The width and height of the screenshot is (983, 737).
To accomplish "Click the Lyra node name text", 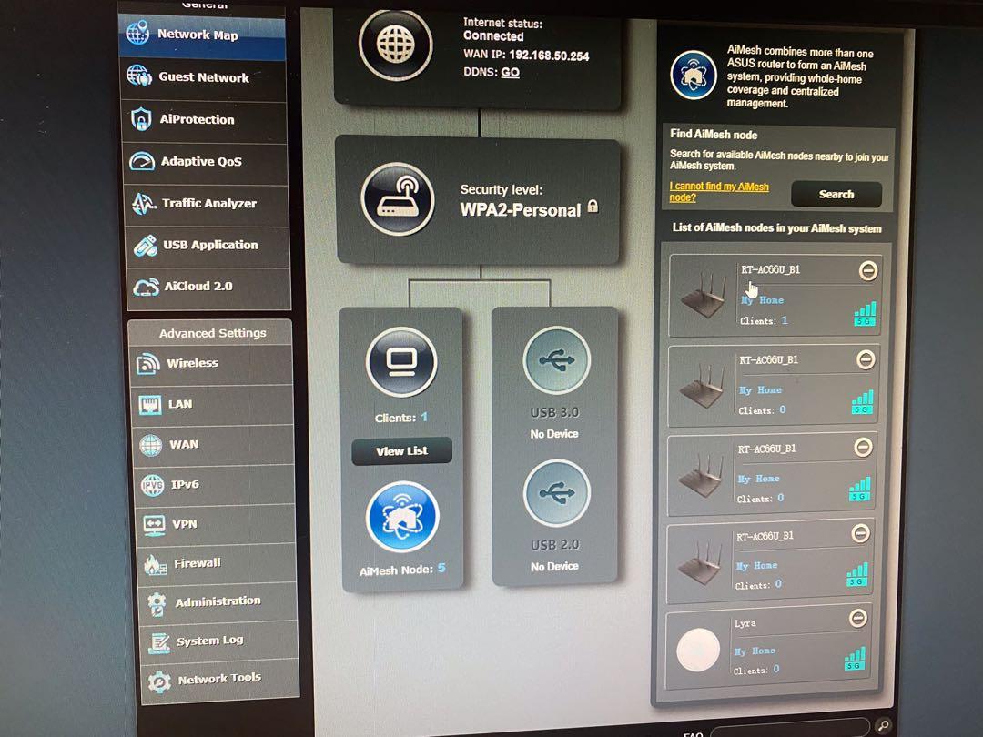I will tap(745, 623).
